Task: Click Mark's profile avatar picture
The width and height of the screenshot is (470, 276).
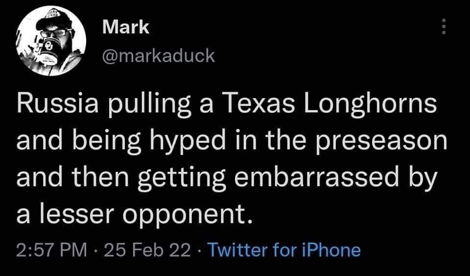Action: click(50, 41)
